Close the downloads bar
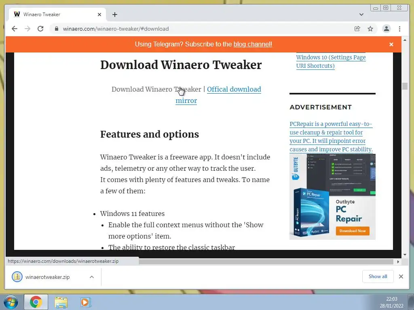Image resolution: width=414 pixels, height=310 pixels. [401, 276]
